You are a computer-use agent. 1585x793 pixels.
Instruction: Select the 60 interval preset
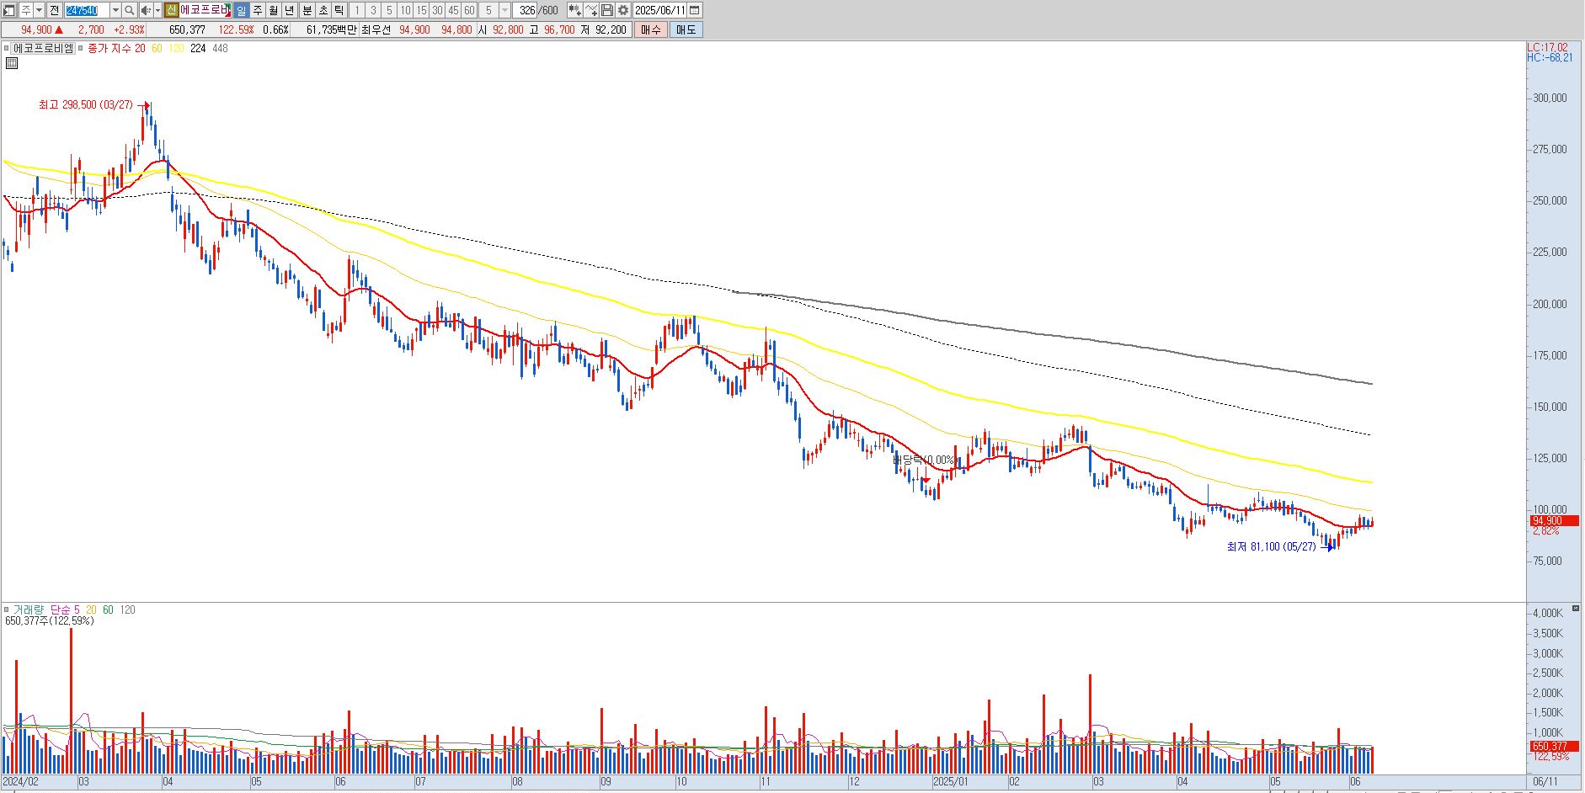[x=469, y=10]
